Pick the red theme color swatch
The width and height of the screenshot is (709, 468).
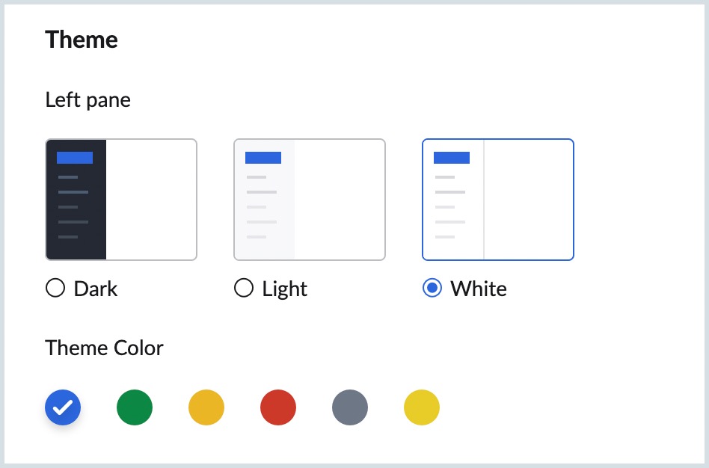tap(278, 407)
